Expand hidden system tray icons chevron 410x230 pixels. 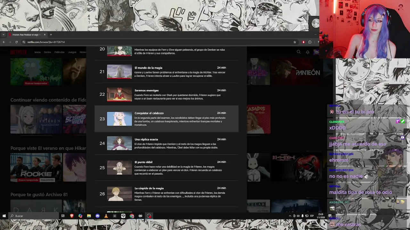[x=290, y=216]
